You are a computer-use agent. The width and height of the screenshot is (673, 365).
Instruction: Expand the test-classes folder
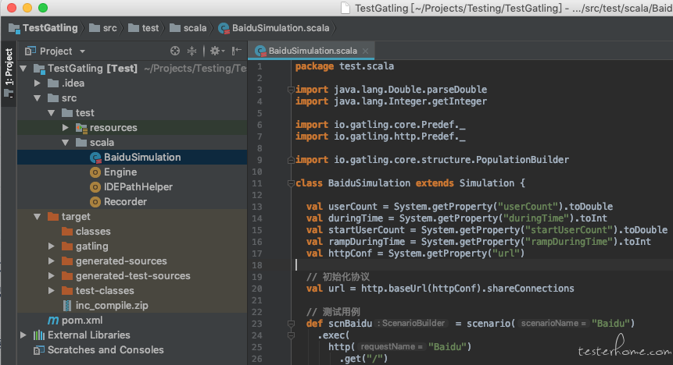[52, 290]
